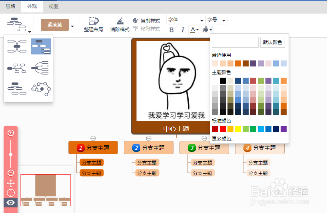Select first sub-topic under branch 1
The height and width of the screenshot is (213, 327).
[x=92, y=163]
